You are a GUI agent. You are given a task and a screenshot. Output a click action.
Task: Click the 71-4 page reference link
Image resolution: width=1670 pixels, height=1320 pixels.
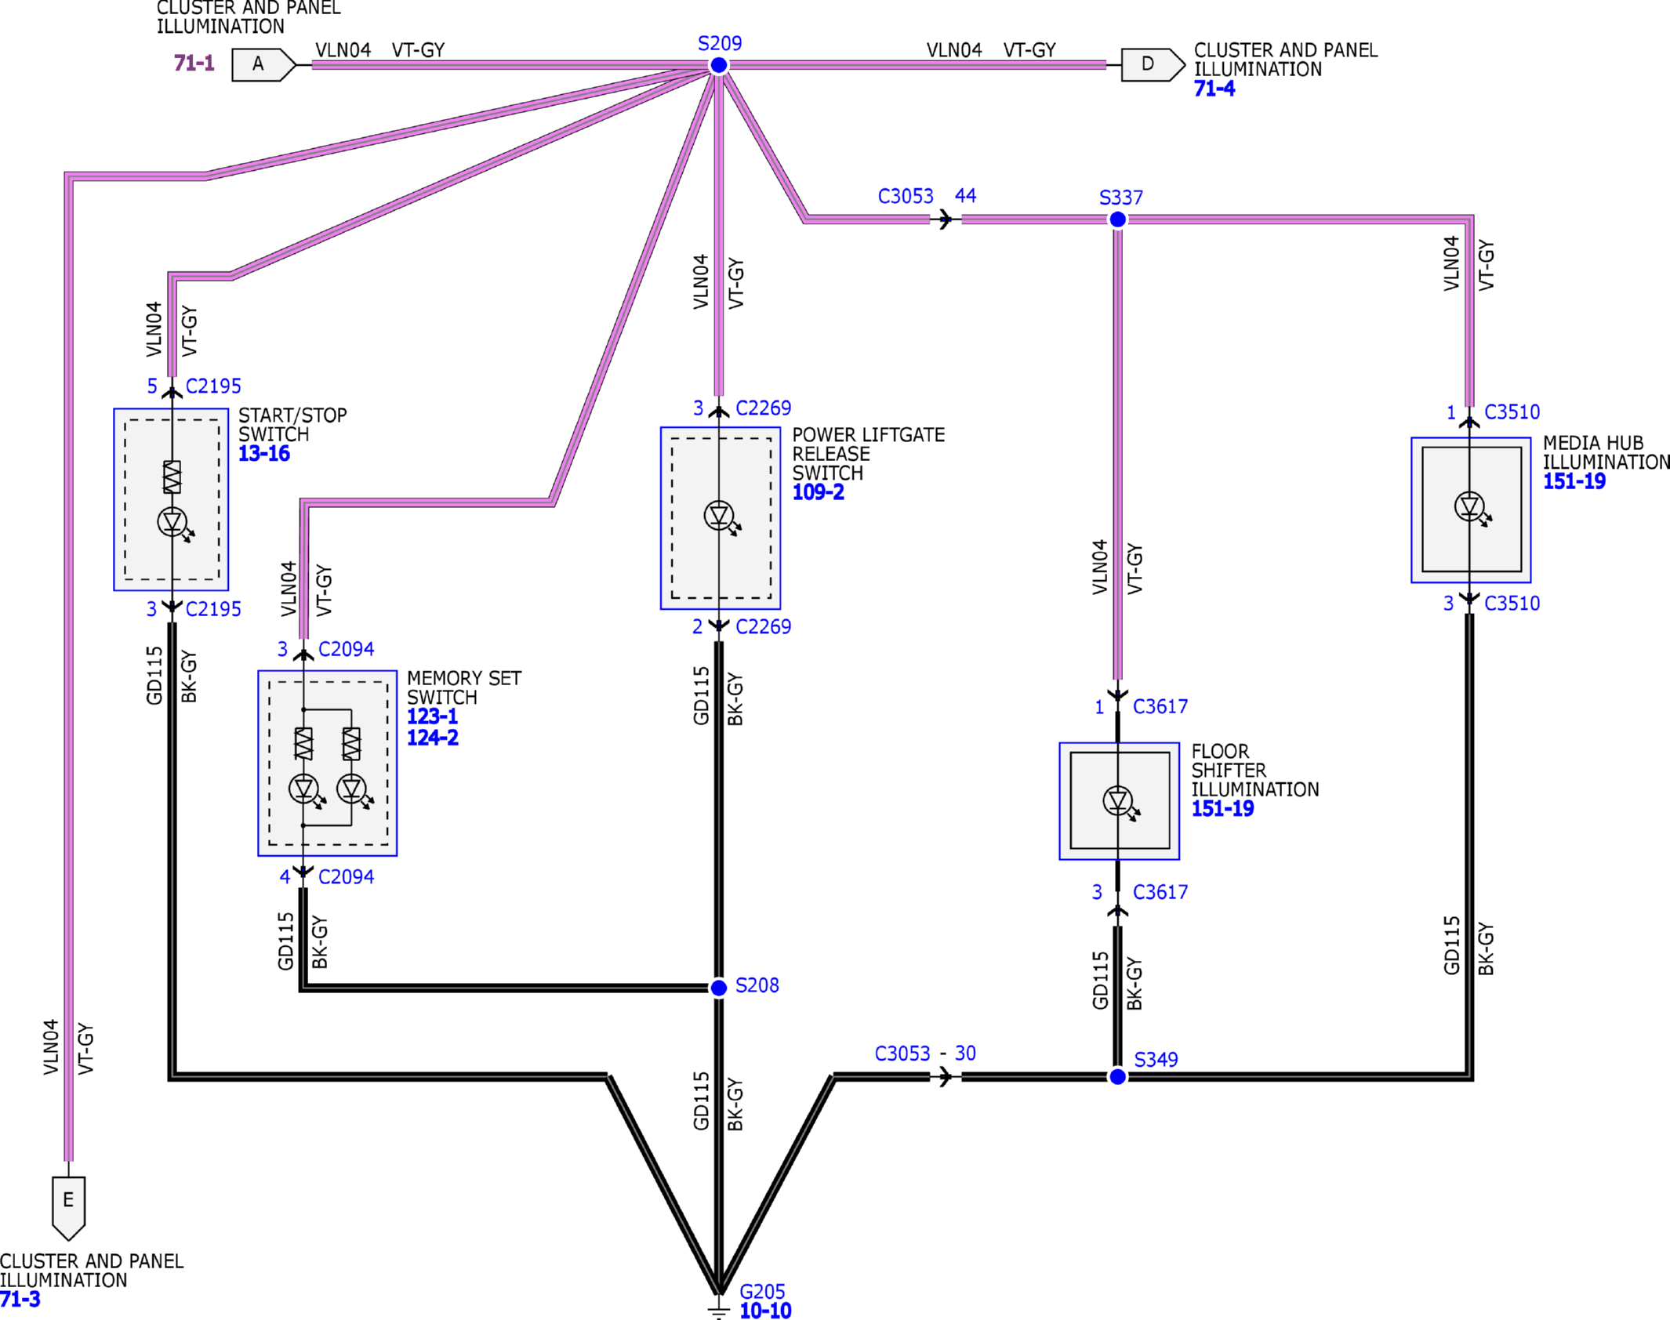pyautogui.click(x=1214, y=89)
